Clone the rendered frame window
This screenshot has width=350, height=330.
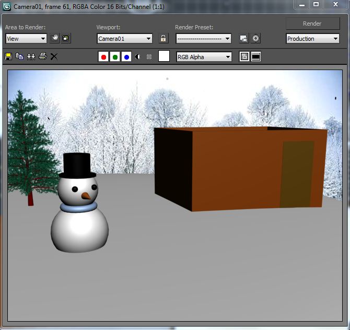pos(31,56)
